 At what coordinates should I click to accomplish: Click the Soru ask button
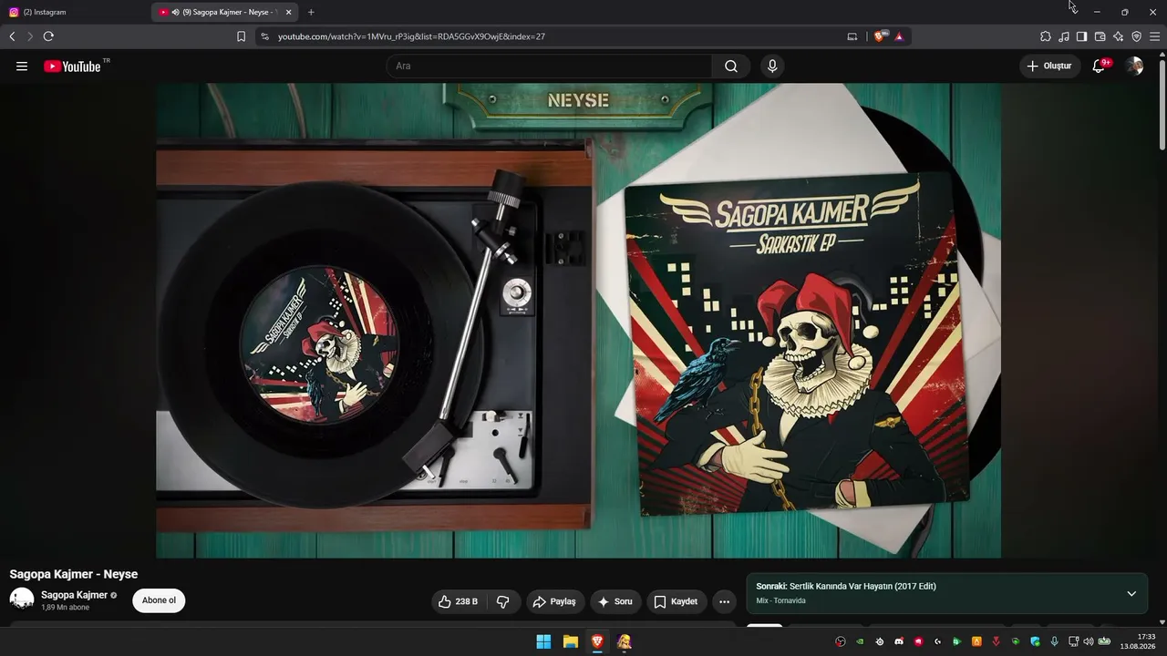pos(615,601)
